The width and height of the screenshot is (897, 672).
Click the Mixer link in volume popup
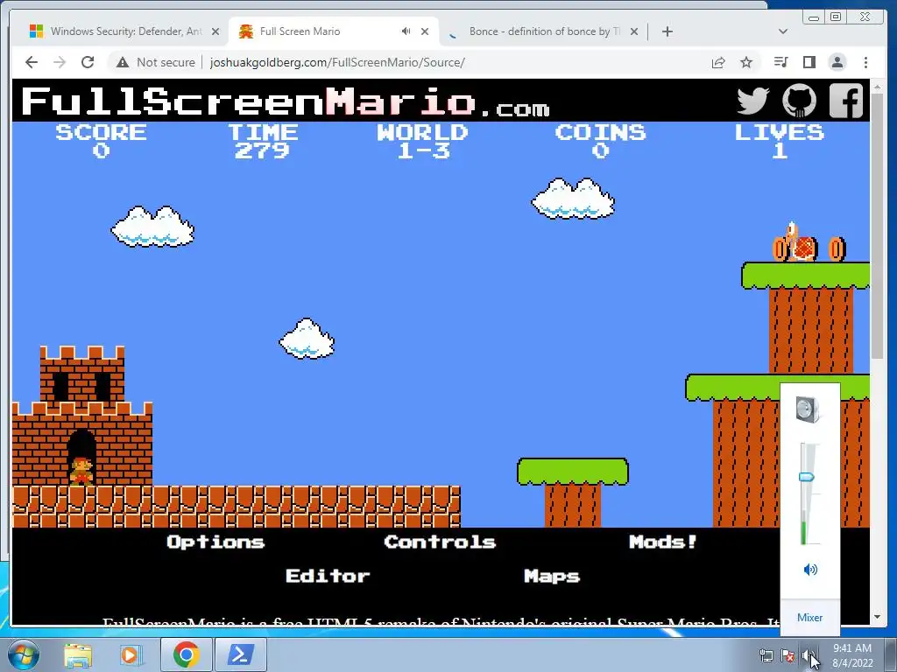tap(809, 618)
